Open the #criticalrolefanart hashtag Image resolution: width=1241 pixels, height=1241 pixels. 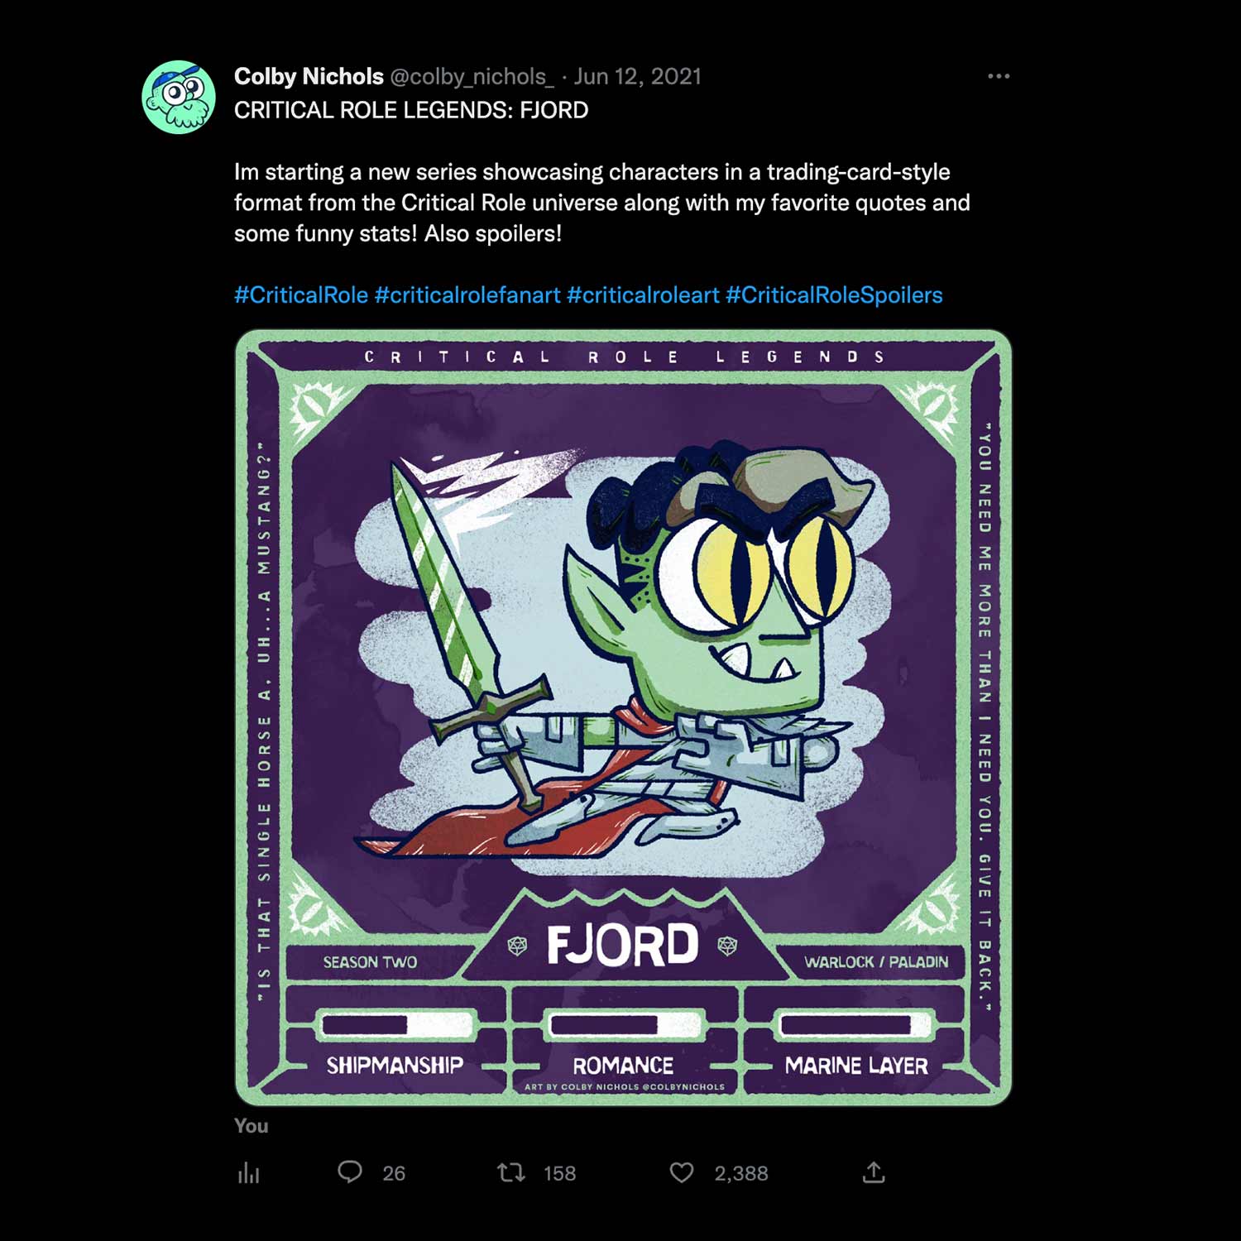point(467,295)
